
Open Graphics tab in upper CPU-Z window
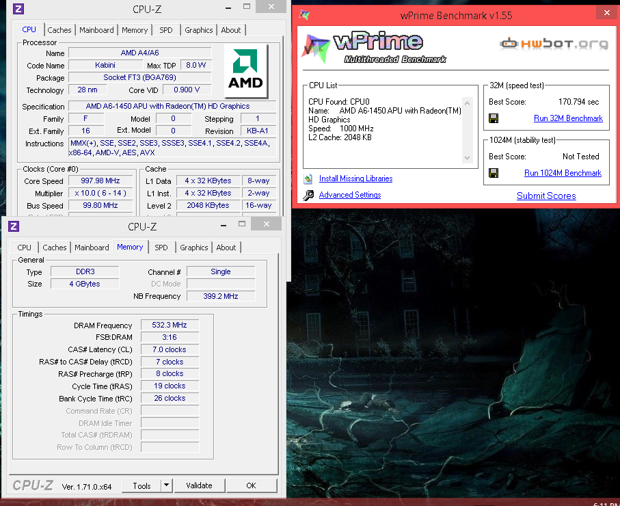(x=198, y=30)
